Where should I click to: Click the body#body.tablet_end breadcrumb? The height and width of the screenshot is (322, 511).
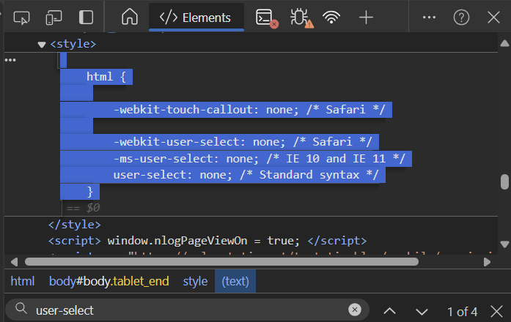tap(109, 281)
